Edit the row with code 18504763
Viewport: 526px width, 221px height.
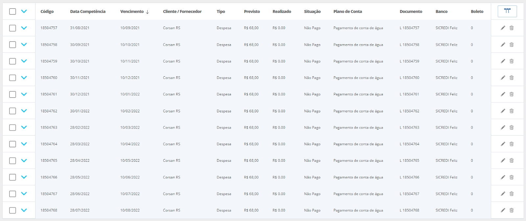tap(503, 127)
